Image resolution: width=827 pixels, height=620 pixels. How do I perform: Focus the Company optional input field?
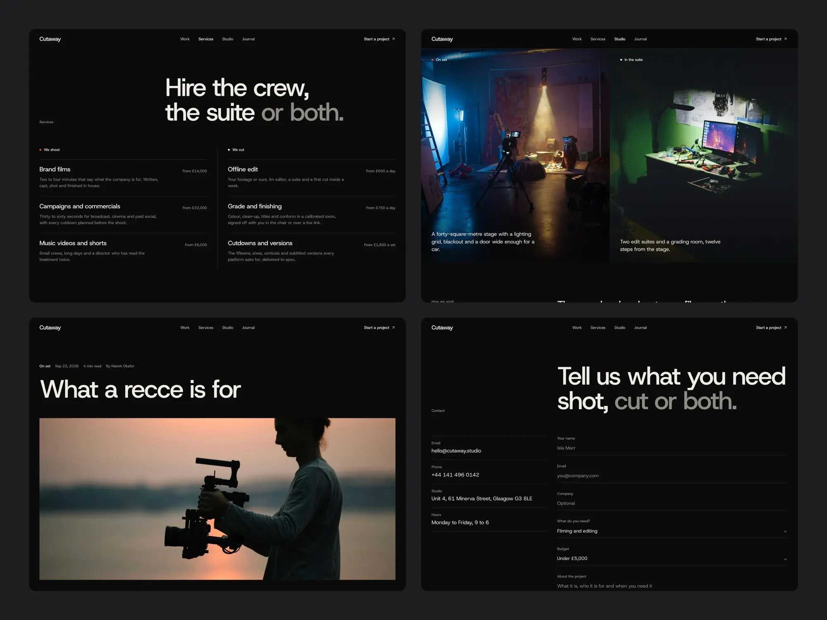point(672,503)
